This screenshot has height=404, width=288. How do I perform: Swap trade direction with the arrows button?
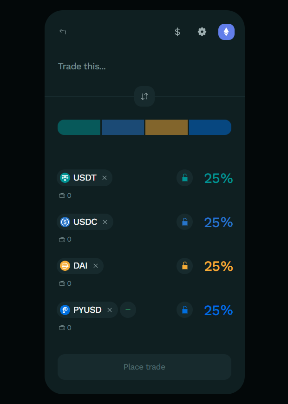tap(144, 96)
